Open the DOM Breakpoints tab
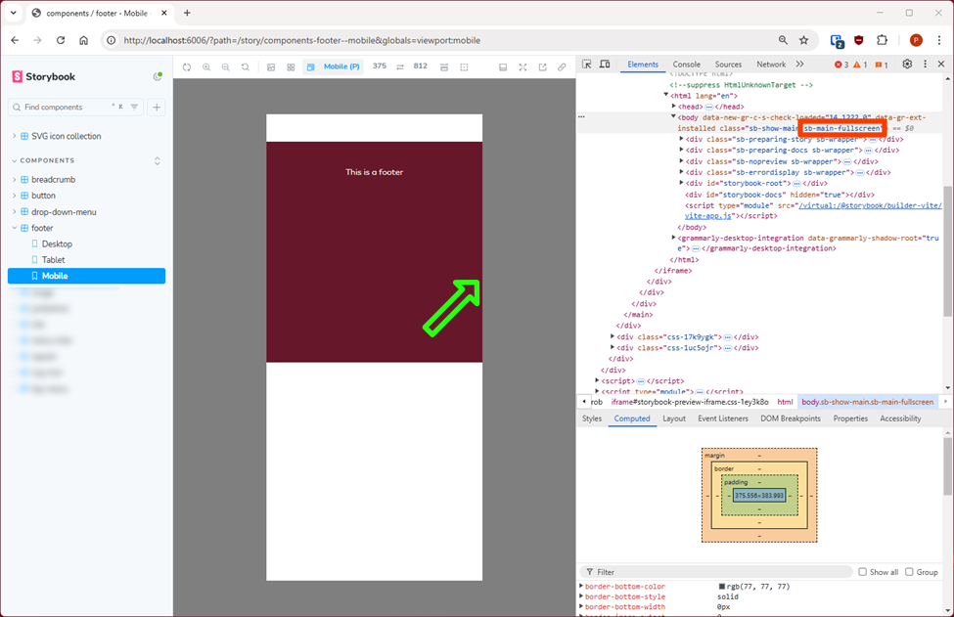 tap(791, 419)
